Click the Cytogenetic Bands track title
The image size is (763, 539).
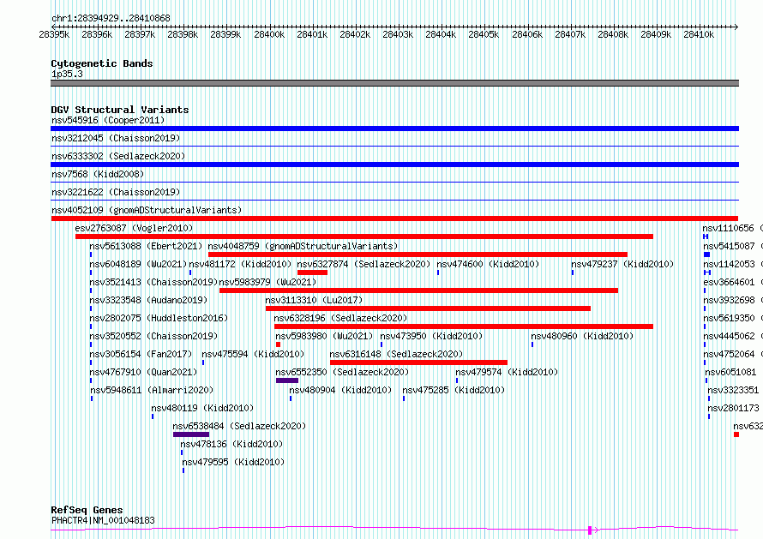pos(102,63)
